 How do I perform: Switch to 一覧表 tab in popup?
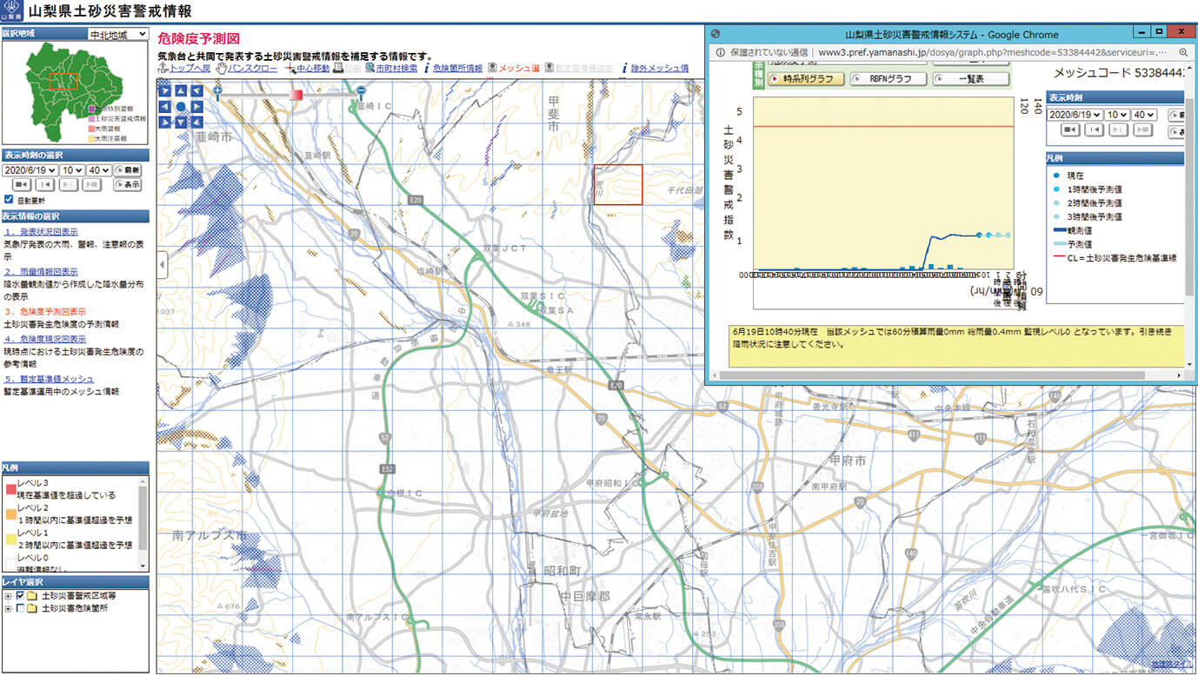tap(971, 78)
